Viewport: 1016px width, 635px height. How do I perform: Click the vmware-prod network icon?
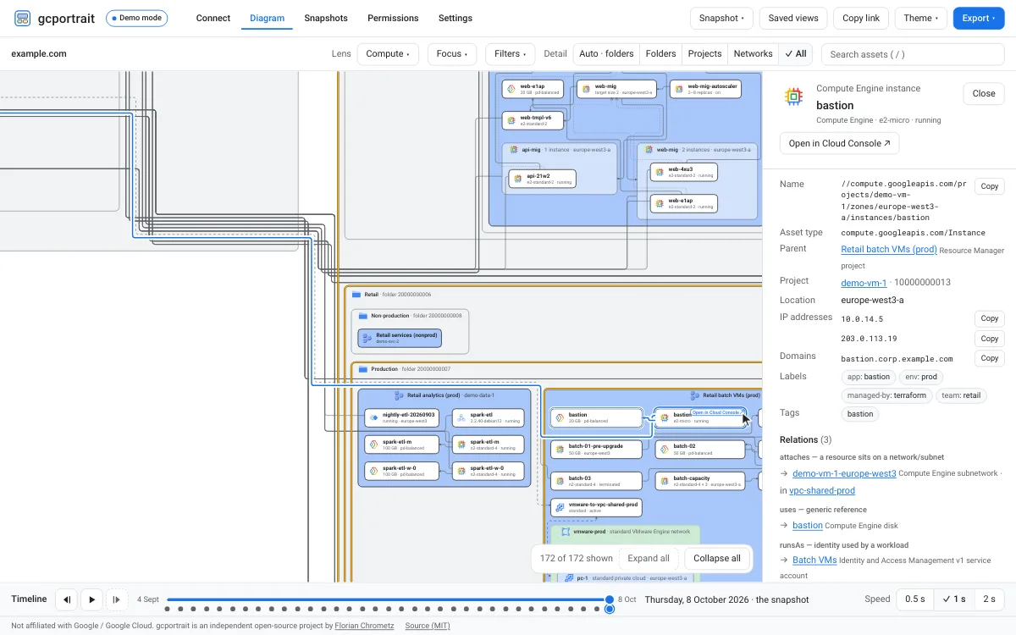click(565, 532)
